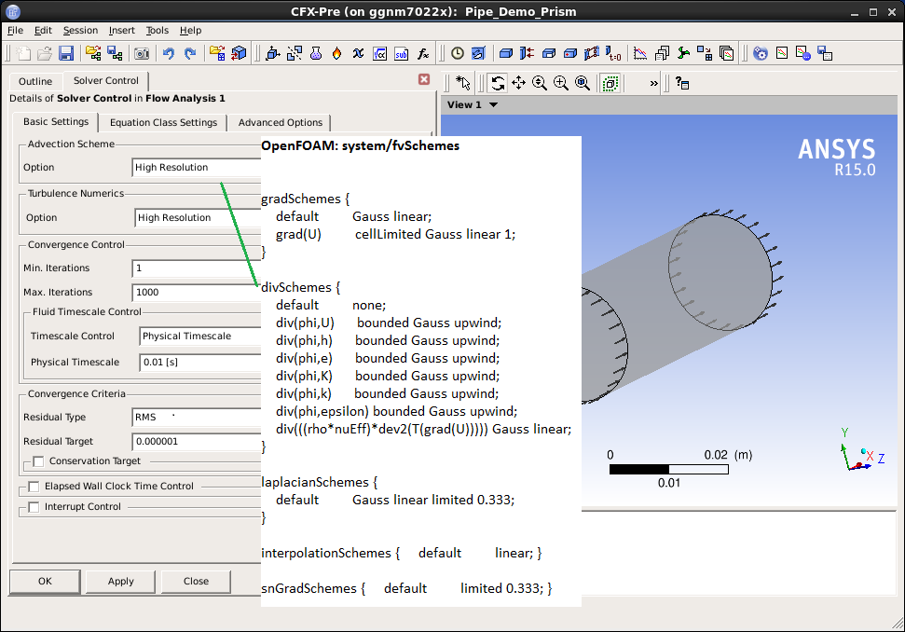This screenshot has height=632, width=905.
Task: Select the Basic Settings tab
Action: (56, 122)
